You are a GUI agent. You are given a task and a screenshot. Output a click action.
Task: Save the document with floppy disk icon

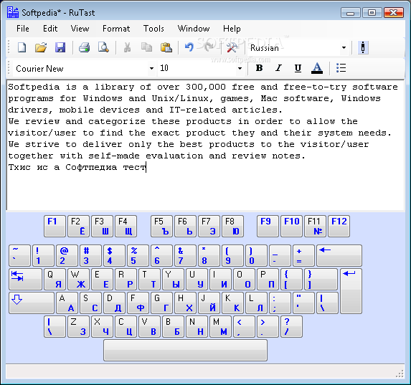pos(60,48)
